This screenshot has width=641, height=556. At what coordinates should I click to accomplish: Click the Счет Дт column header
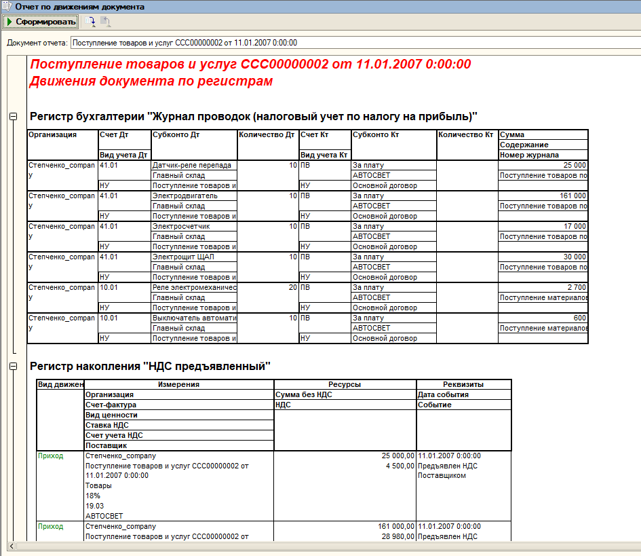tap(125, 140)
